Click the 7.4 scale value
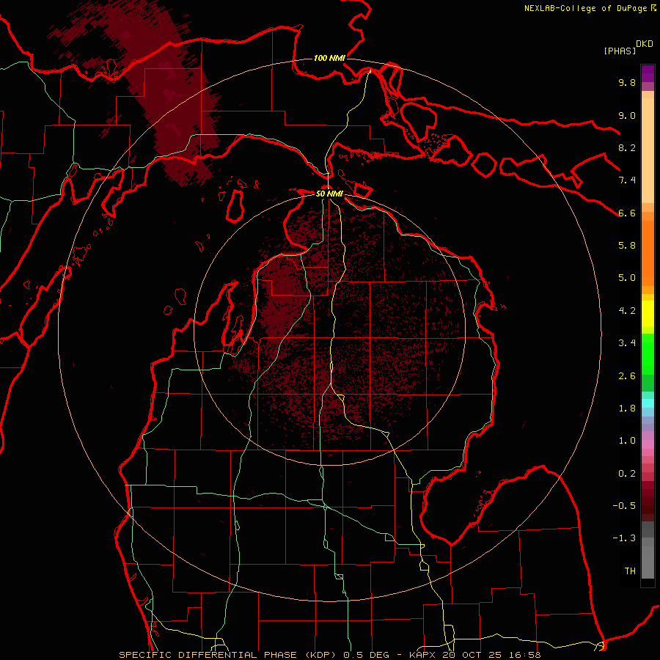Image resolution: width=660 pixels, height=660 pixels. point(627,180)
